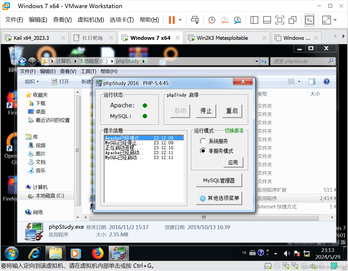Select 系统服务 run mode
The image size is (348, 271).
214,141
